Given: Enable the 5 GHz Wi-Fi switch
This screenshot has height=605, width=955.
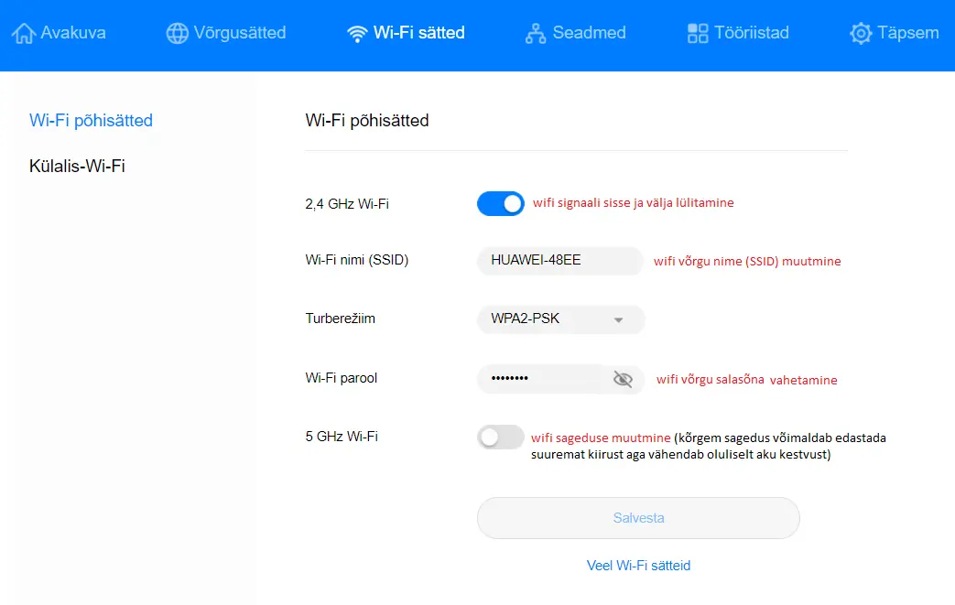Looking at the screenshot, I should pos(501,437).
